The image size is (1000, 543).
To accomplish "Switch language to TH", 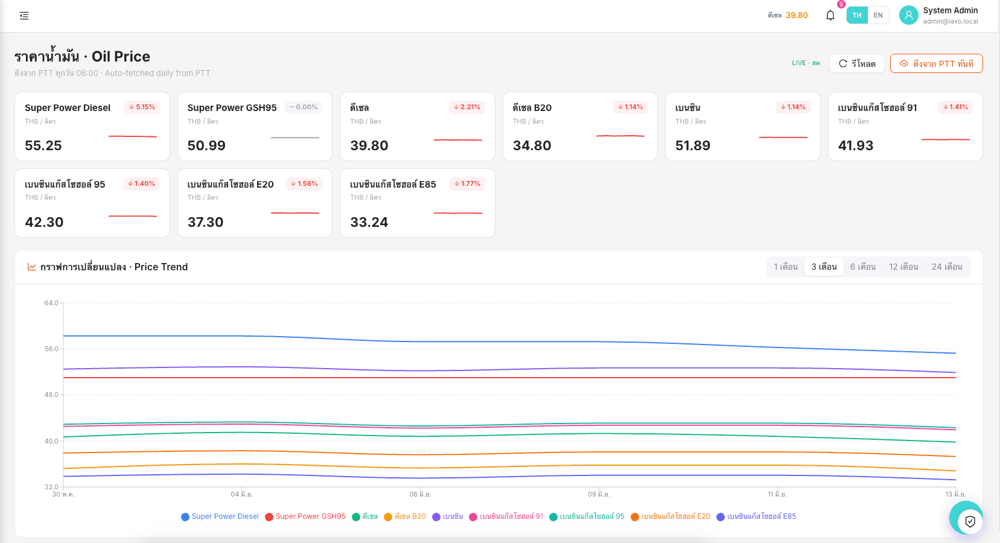I will pos(857,16).
